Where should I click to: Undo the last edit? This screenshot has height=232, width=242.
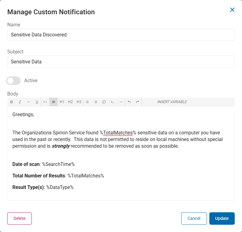click(x=129, y=102)
